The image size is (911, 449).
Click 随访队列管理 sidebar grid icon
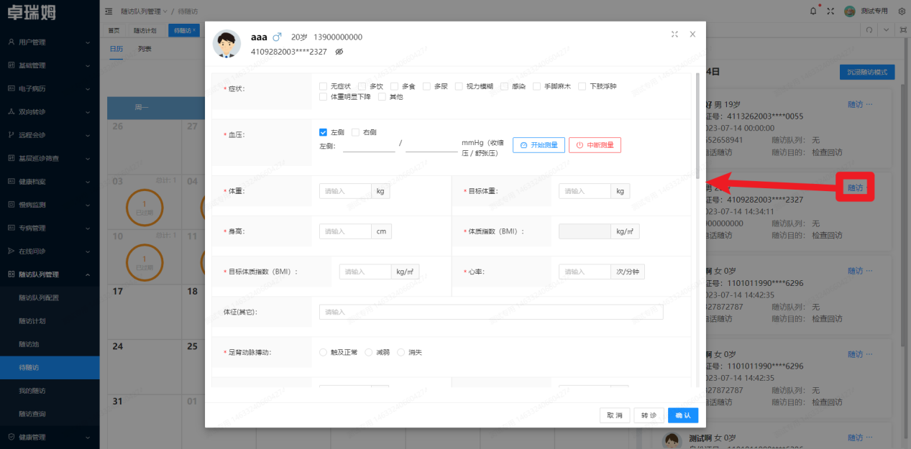coord(12,274)
